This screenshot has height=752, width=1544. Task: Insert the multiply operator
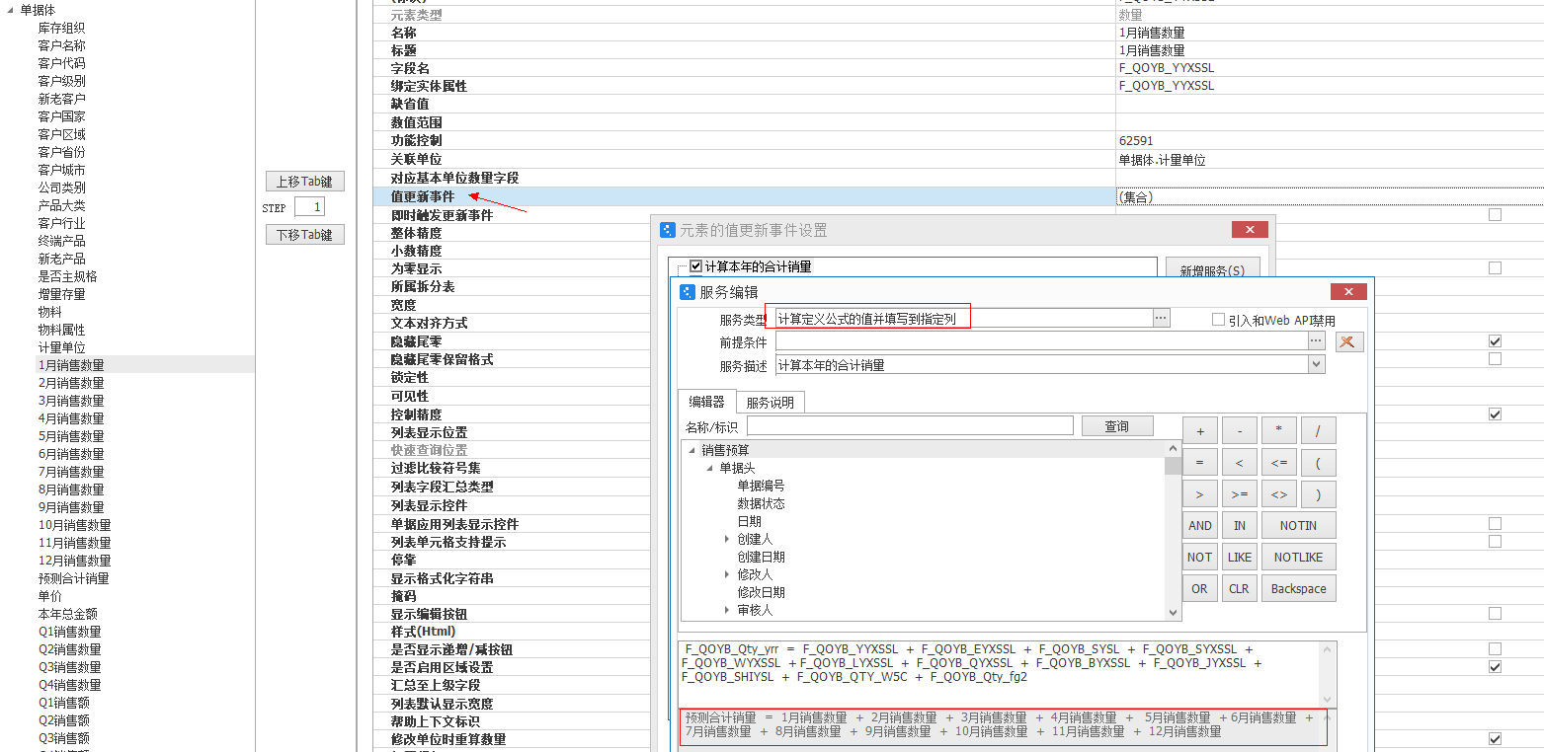[1278, 431]
